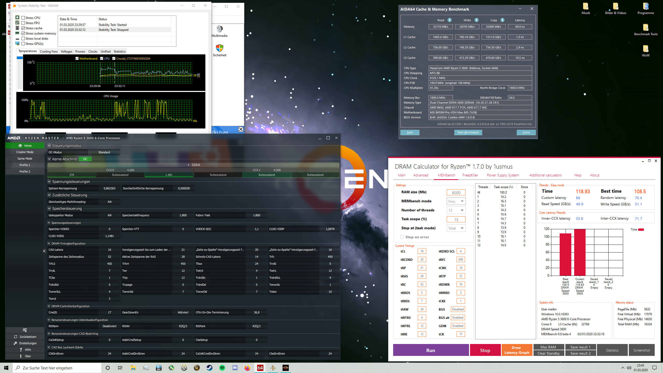The image size is (663, 373).
Task: Click Start Benchmark in AIDA64 Cache & Memory
Action: [468, 132]
